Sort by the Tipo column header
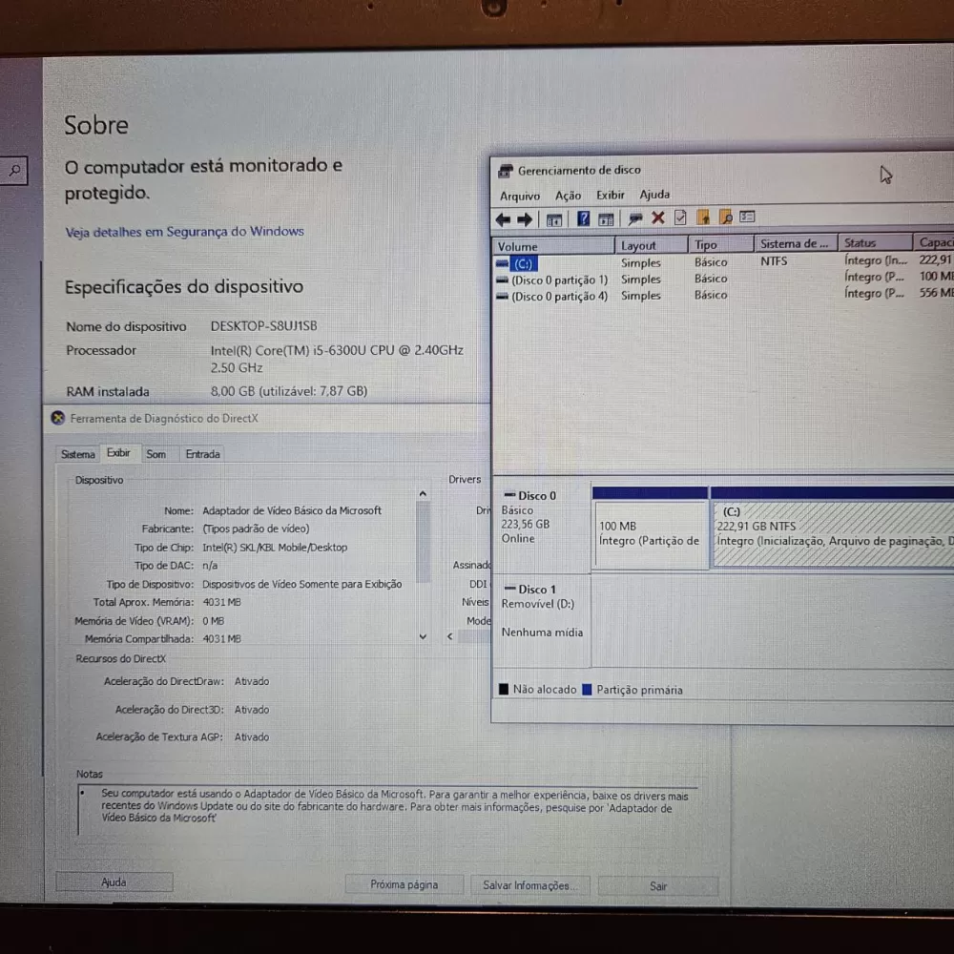This screenshot has width=954, height=954. point(721,244)
